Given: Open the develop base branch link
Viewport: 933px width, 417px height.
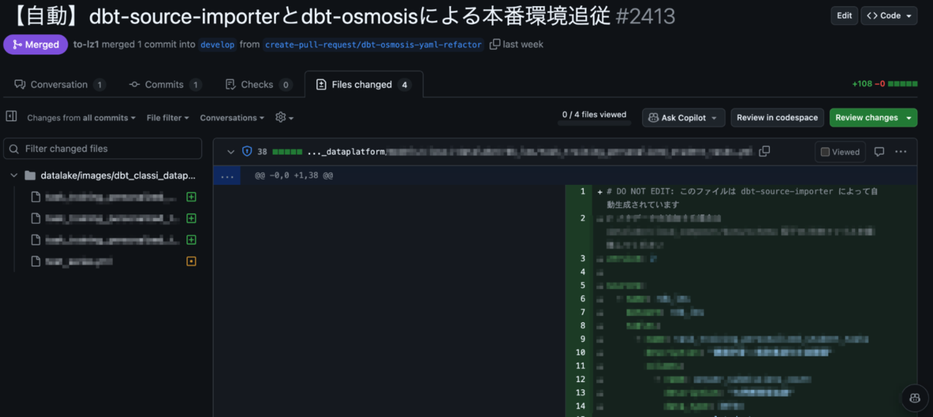Looking at the screenshot, I should click(218, 44).
